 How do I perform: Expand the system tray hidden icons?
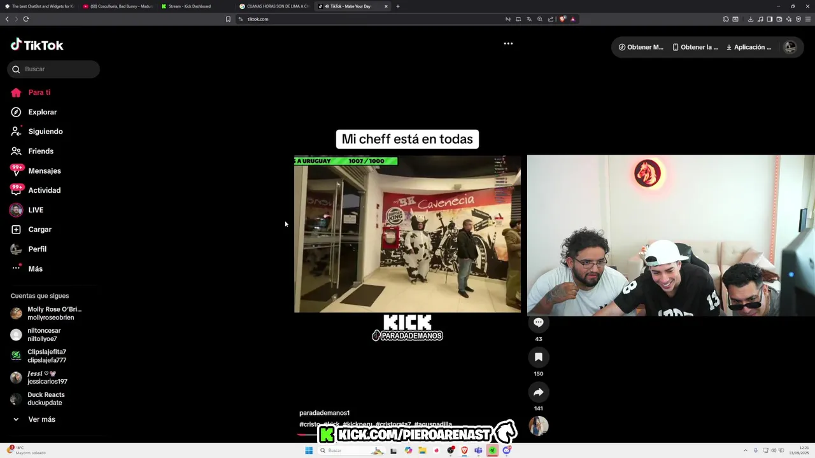pos(747,450)
